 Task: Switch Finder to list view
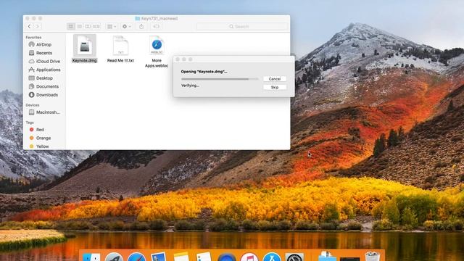[x=80, y=26]
